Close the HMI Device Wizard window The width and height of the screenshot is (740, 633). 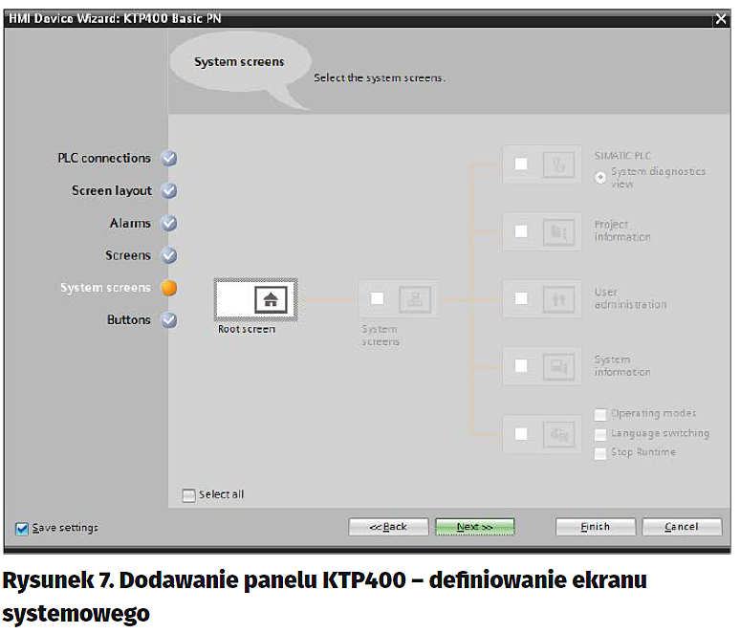click(x=721, y=18)
